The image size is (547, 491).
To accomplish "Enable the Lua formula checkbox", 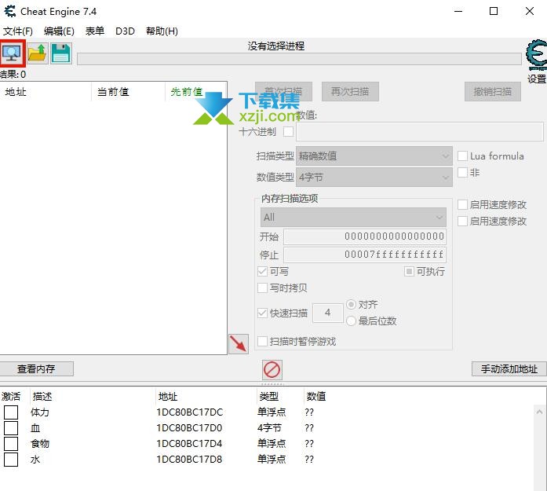I will pyautogui.click(x=463, y=156).
